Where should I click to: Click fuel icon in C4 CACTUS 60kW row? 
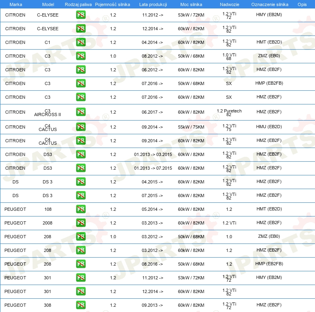click(81, 141)
